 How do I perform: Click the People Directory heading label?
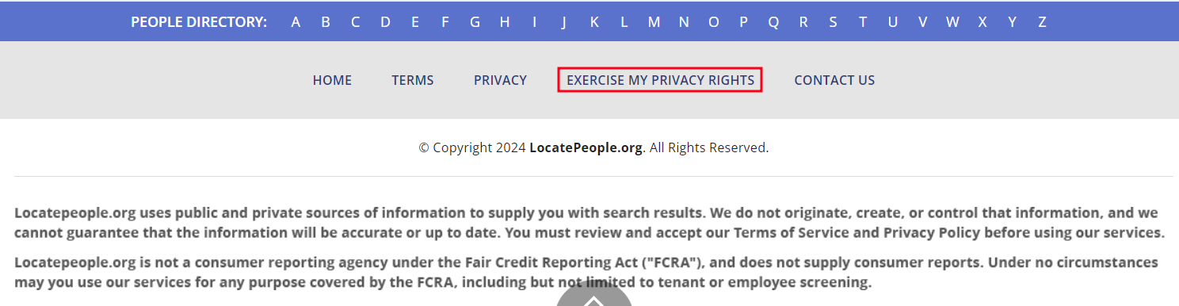click(199, 22)
